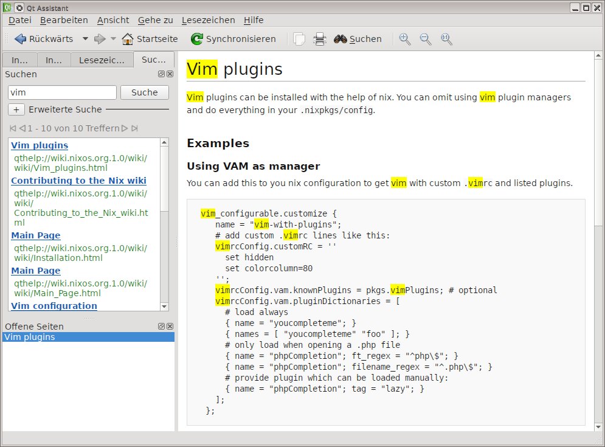The height and width of the screenshot is (447, 605).
Task: Open the back history dropdown arrow
Action: (85, 39)
